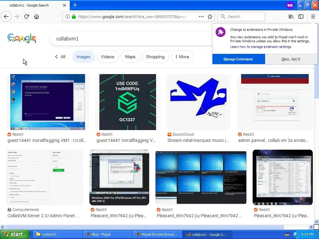Viewport: 319px width, 239px height.
Task: Expand the More filters menu
Action: [182, 57]
